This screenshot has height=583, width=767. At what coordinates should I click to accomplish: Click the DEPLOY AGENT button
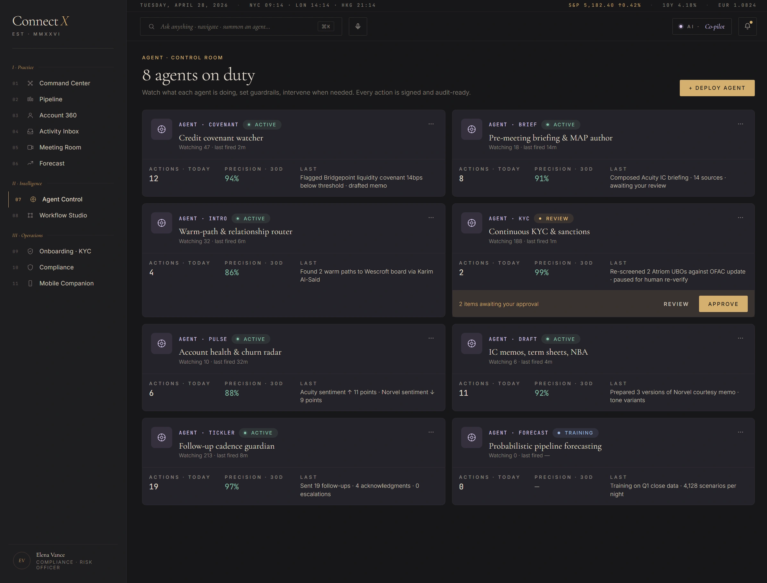[x=717, y=88]
